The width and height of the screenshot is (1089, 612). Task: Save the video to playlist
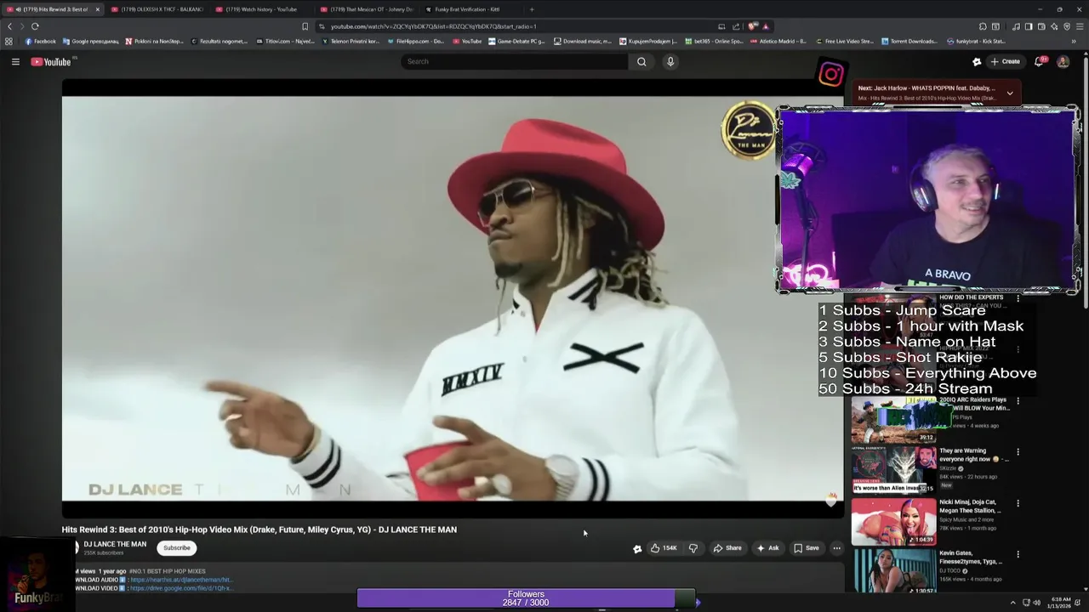pyautogui.click(x=807, y=548)
